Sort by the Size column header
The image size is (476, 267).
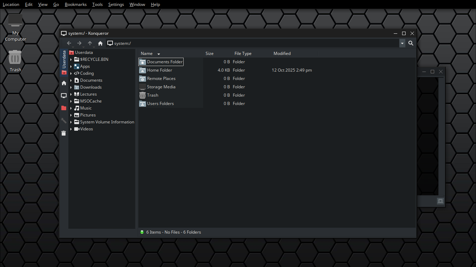[x=218, y=54]
